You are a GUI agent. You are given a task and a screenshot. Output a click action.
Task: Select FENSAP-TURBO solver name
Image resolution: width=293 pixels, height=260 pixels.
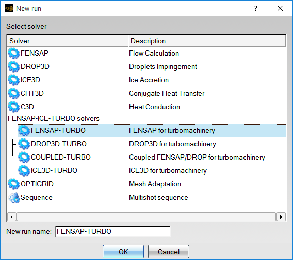click(x=58, y=130)
